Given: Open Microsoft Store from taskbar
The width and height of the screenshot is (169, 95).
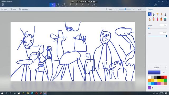Looking at the screenshot, I should 19,93.
